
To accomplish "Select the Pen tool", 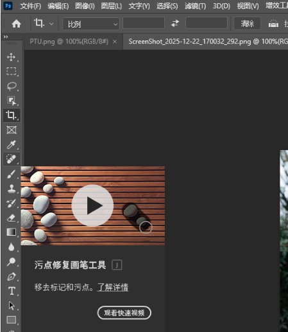I will (x=11, y=276).
